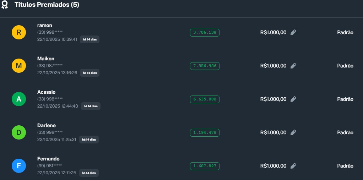Click ramon's yellow R avatar
Image resolution: width=363 pixels, height=180 pixels.
[19, 32]
